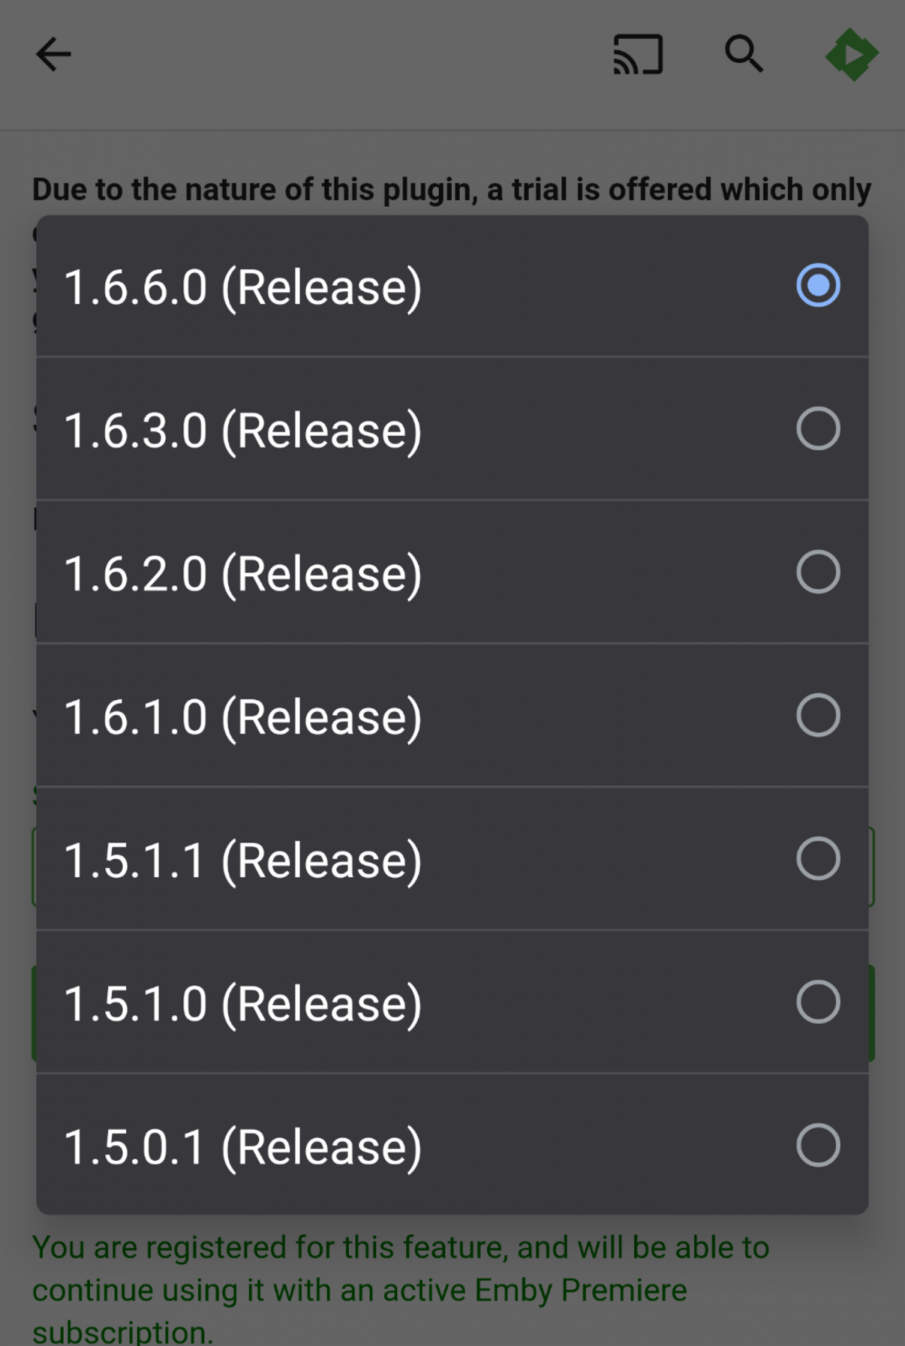Open the cast to device icon
The image size is (905, 1346).
[638, 56]
